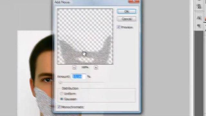Close the Add Noise dialog
206x116 pixels.
(134, 1)
